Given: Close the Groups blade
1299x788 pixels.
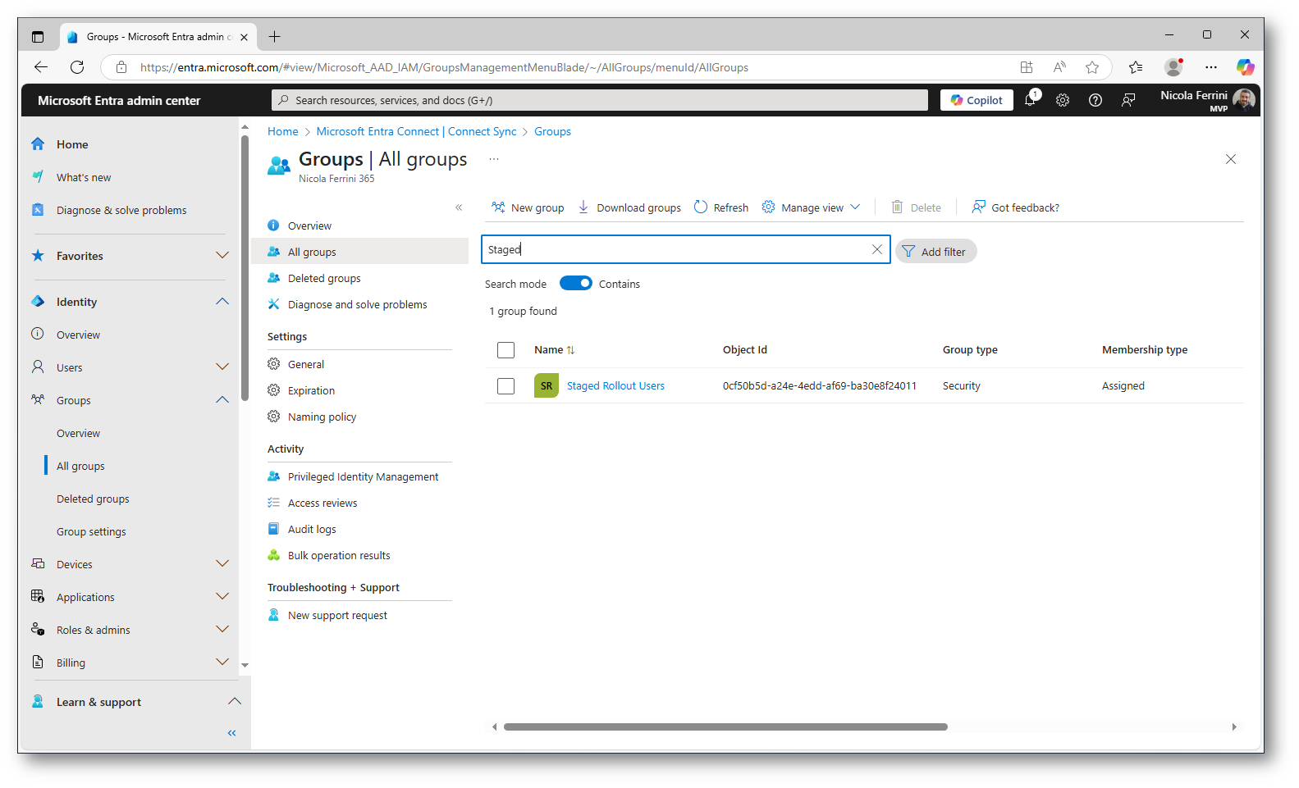Looking at the screenshot, I should [x=1231, y=159].
